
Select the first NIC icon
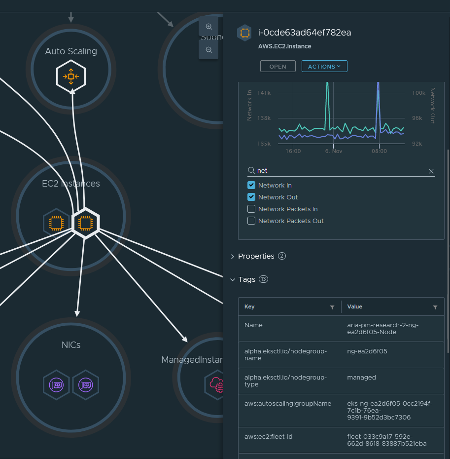(x=56, y=384)
